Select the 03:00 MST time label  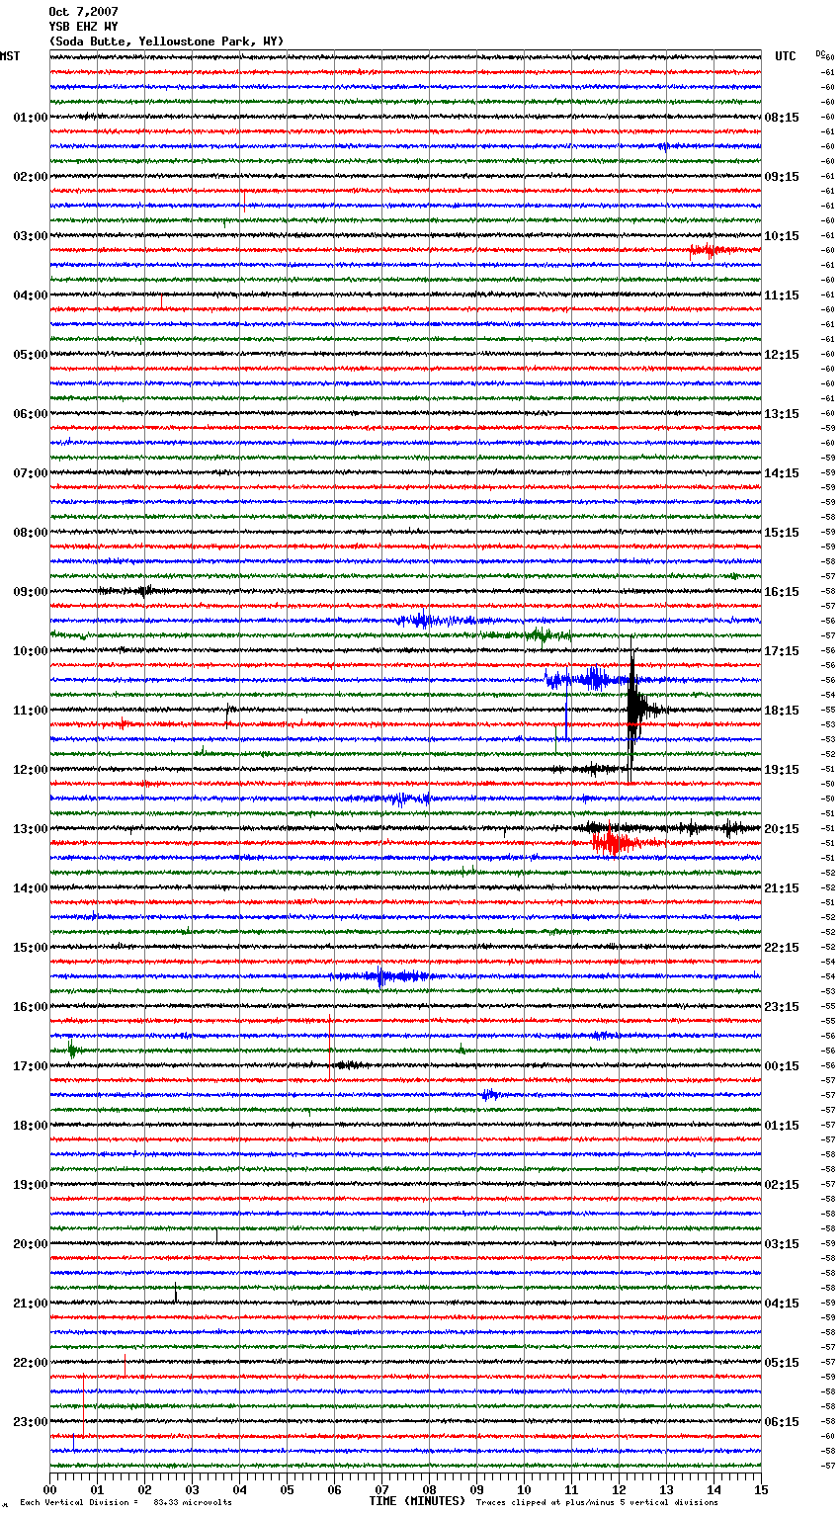pos(30,236)
